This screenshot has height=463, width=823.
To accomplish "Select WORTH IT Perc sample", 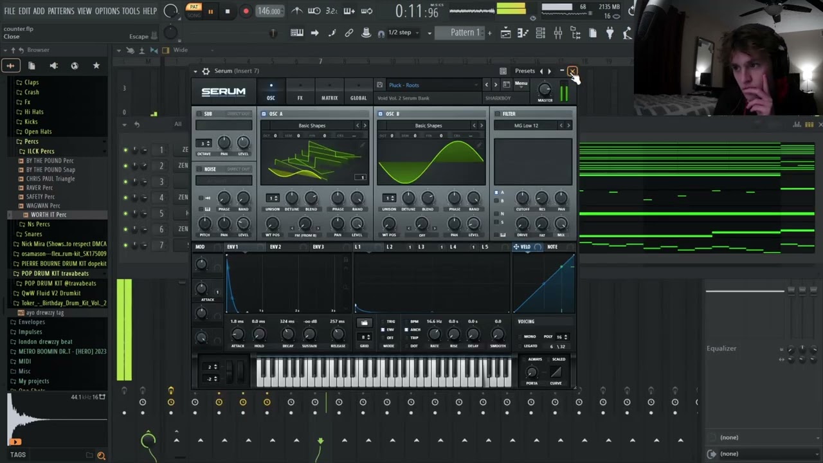I will 48,215.
